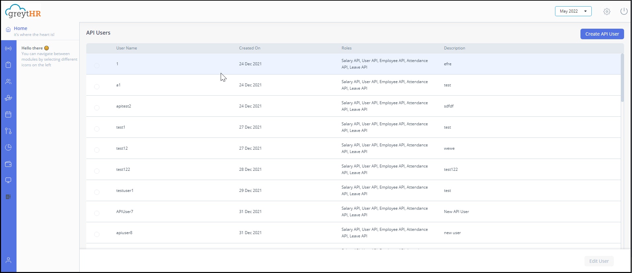The image size is (632, 273).
Task: Click user name APIUser7
Action: 125,212
